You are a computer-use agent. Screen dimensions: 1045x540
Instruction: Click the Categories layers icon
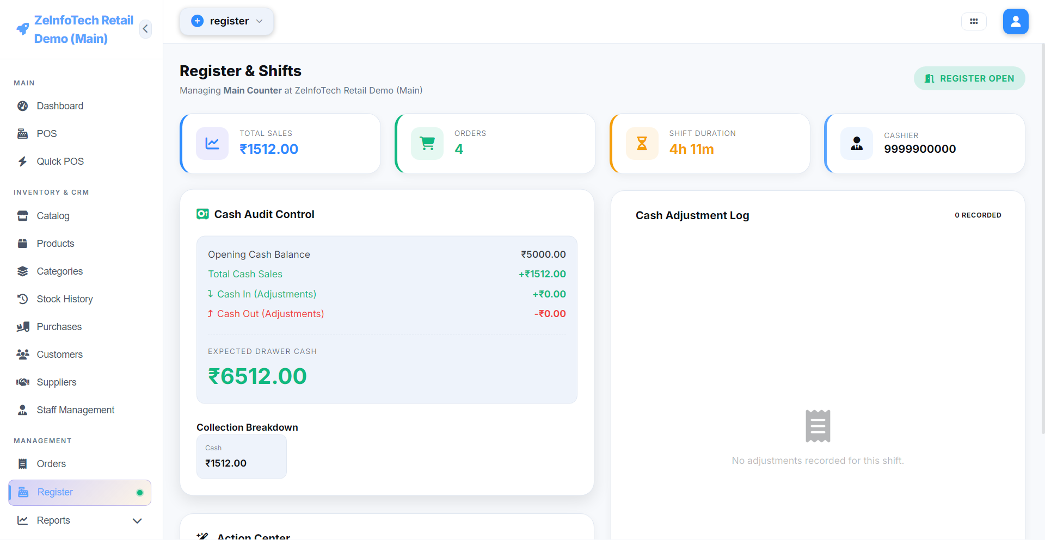pos(22,271)
